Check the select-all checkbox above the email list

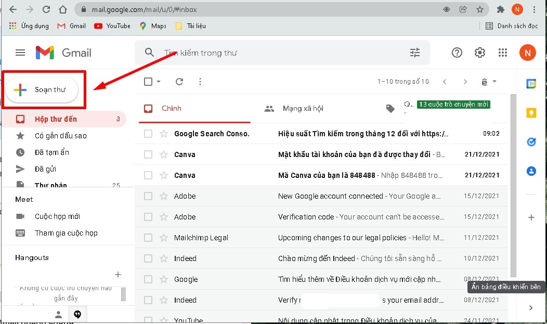pyautogui.click(x=148, y=82)
